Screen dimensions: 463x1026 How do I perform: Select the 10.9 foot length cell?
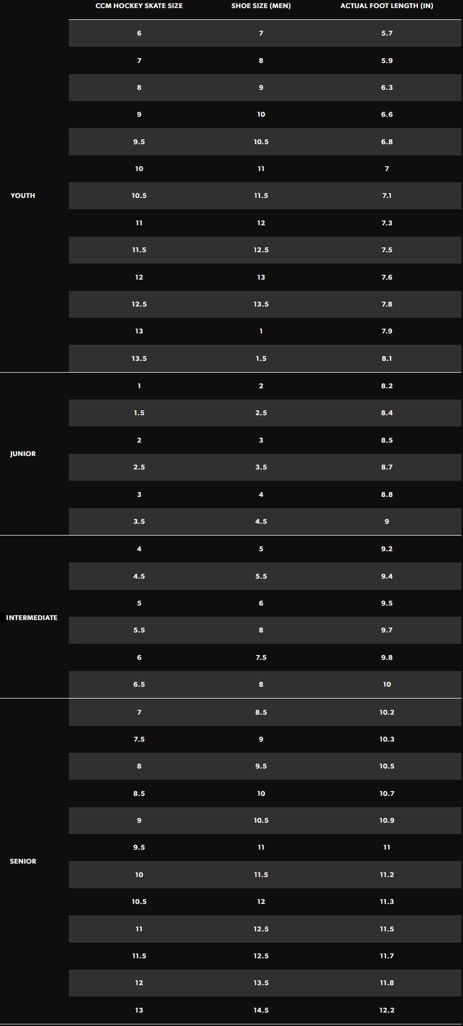coord(387,821)
